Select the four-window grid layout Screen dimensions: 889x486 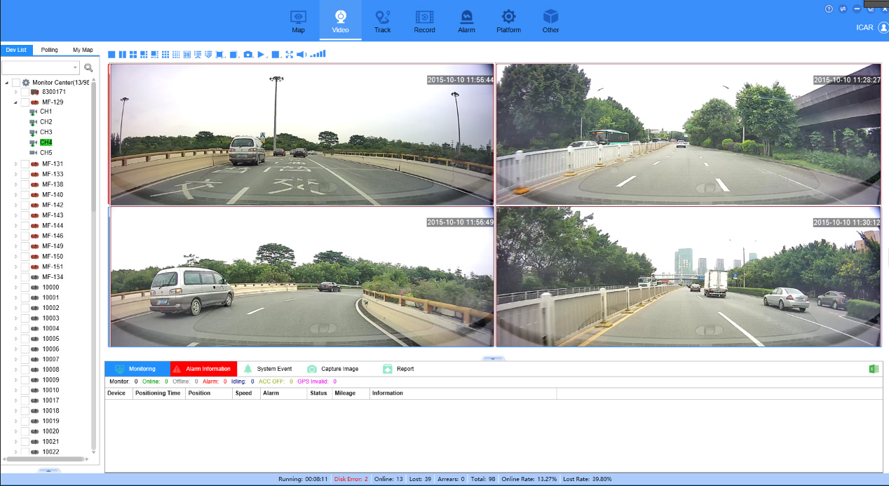(x=133, y=54)
